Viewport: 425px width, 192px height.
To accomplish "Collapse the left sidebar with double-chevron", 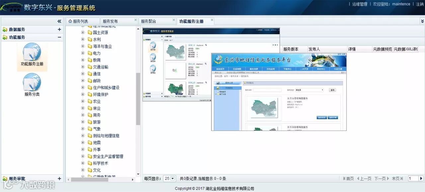I will (59, 21).
